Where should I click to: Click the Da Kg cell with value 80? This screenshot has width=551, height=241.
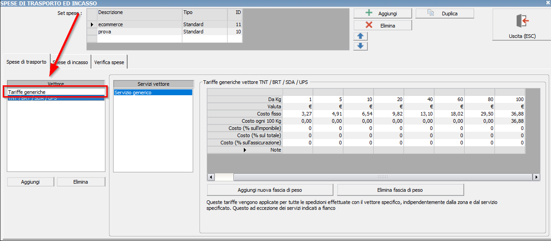[x=480, y=99]
